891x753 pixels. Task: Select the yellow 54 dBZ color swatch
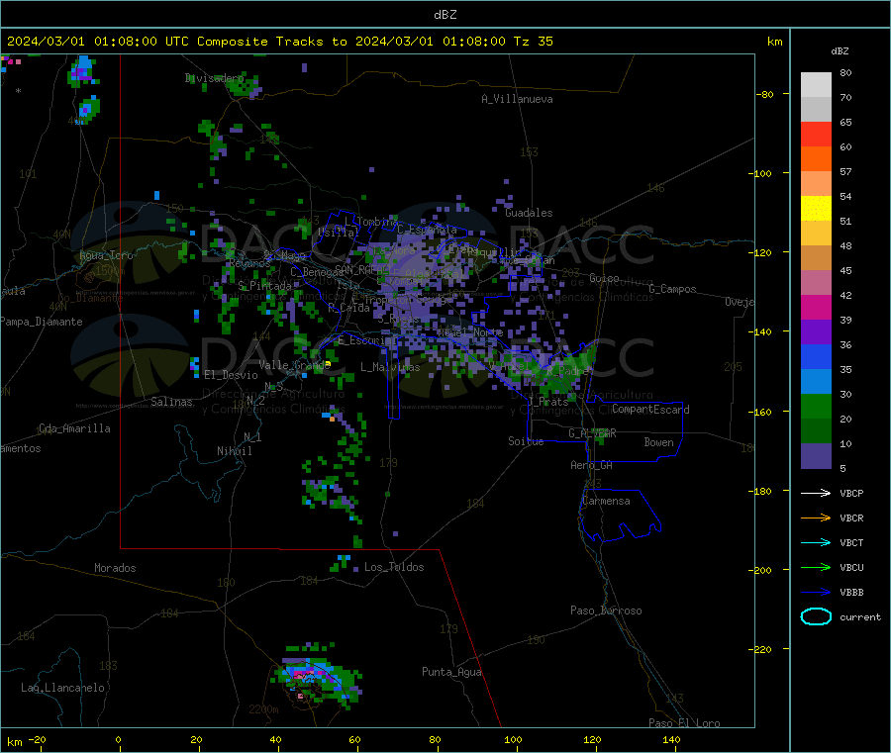coord(816,209)
